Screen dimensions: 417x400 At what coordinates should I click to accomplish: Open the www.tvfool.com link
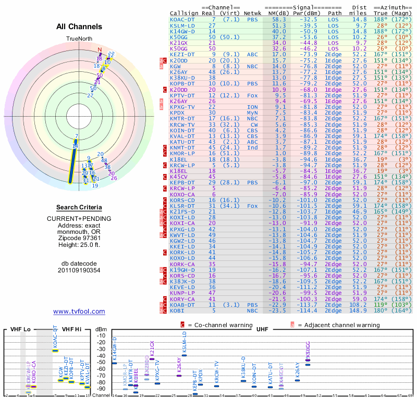[x=79, y=311]
